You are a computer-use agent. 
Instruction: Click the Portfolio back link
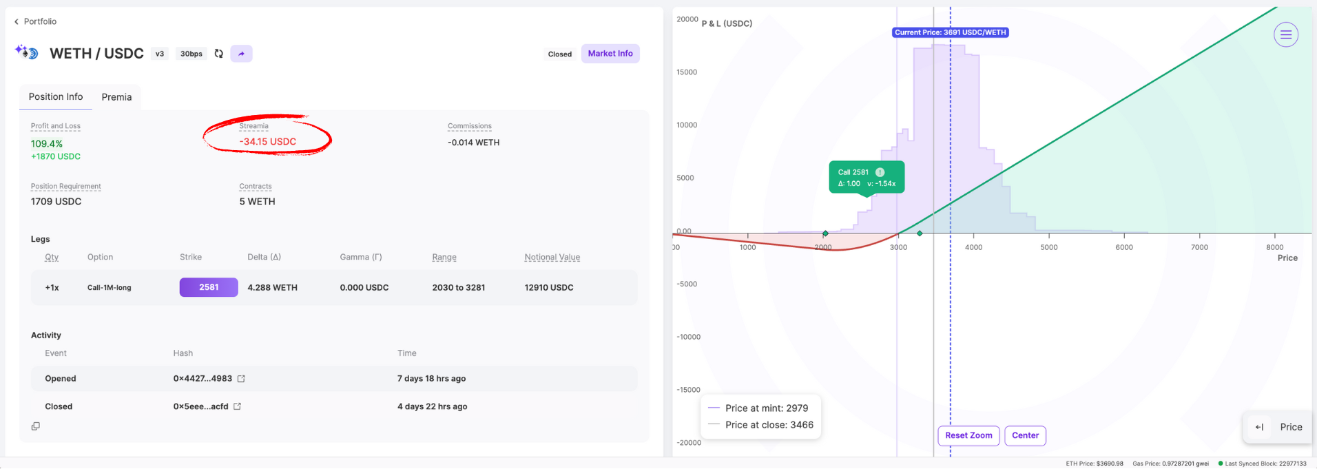point(40,22)
